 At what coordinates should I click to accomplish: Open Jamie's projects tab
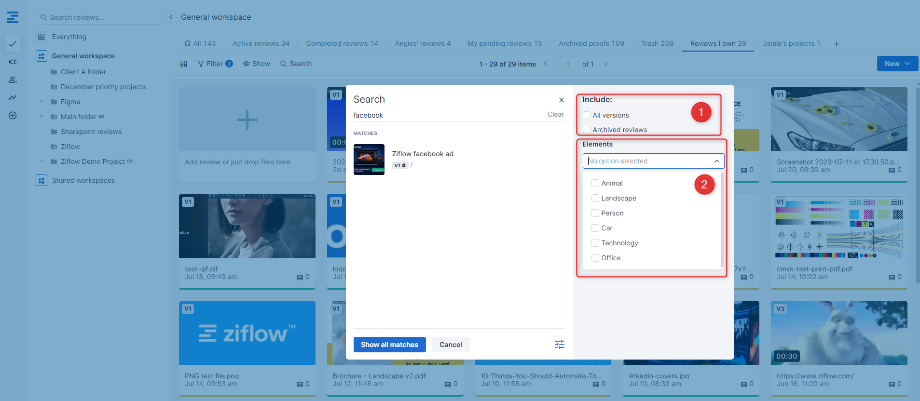[791, 43]
